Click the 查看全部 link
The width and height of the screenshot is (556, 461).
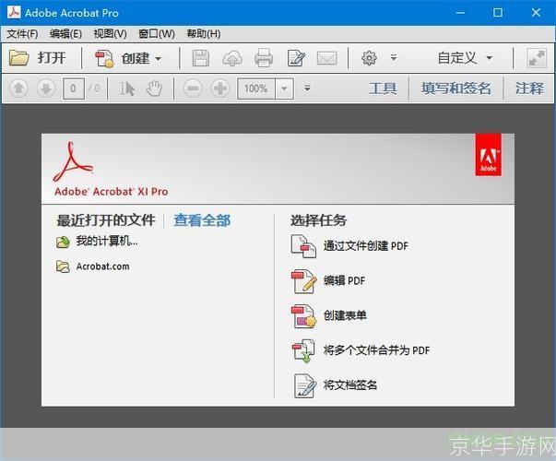coord(202,220)
